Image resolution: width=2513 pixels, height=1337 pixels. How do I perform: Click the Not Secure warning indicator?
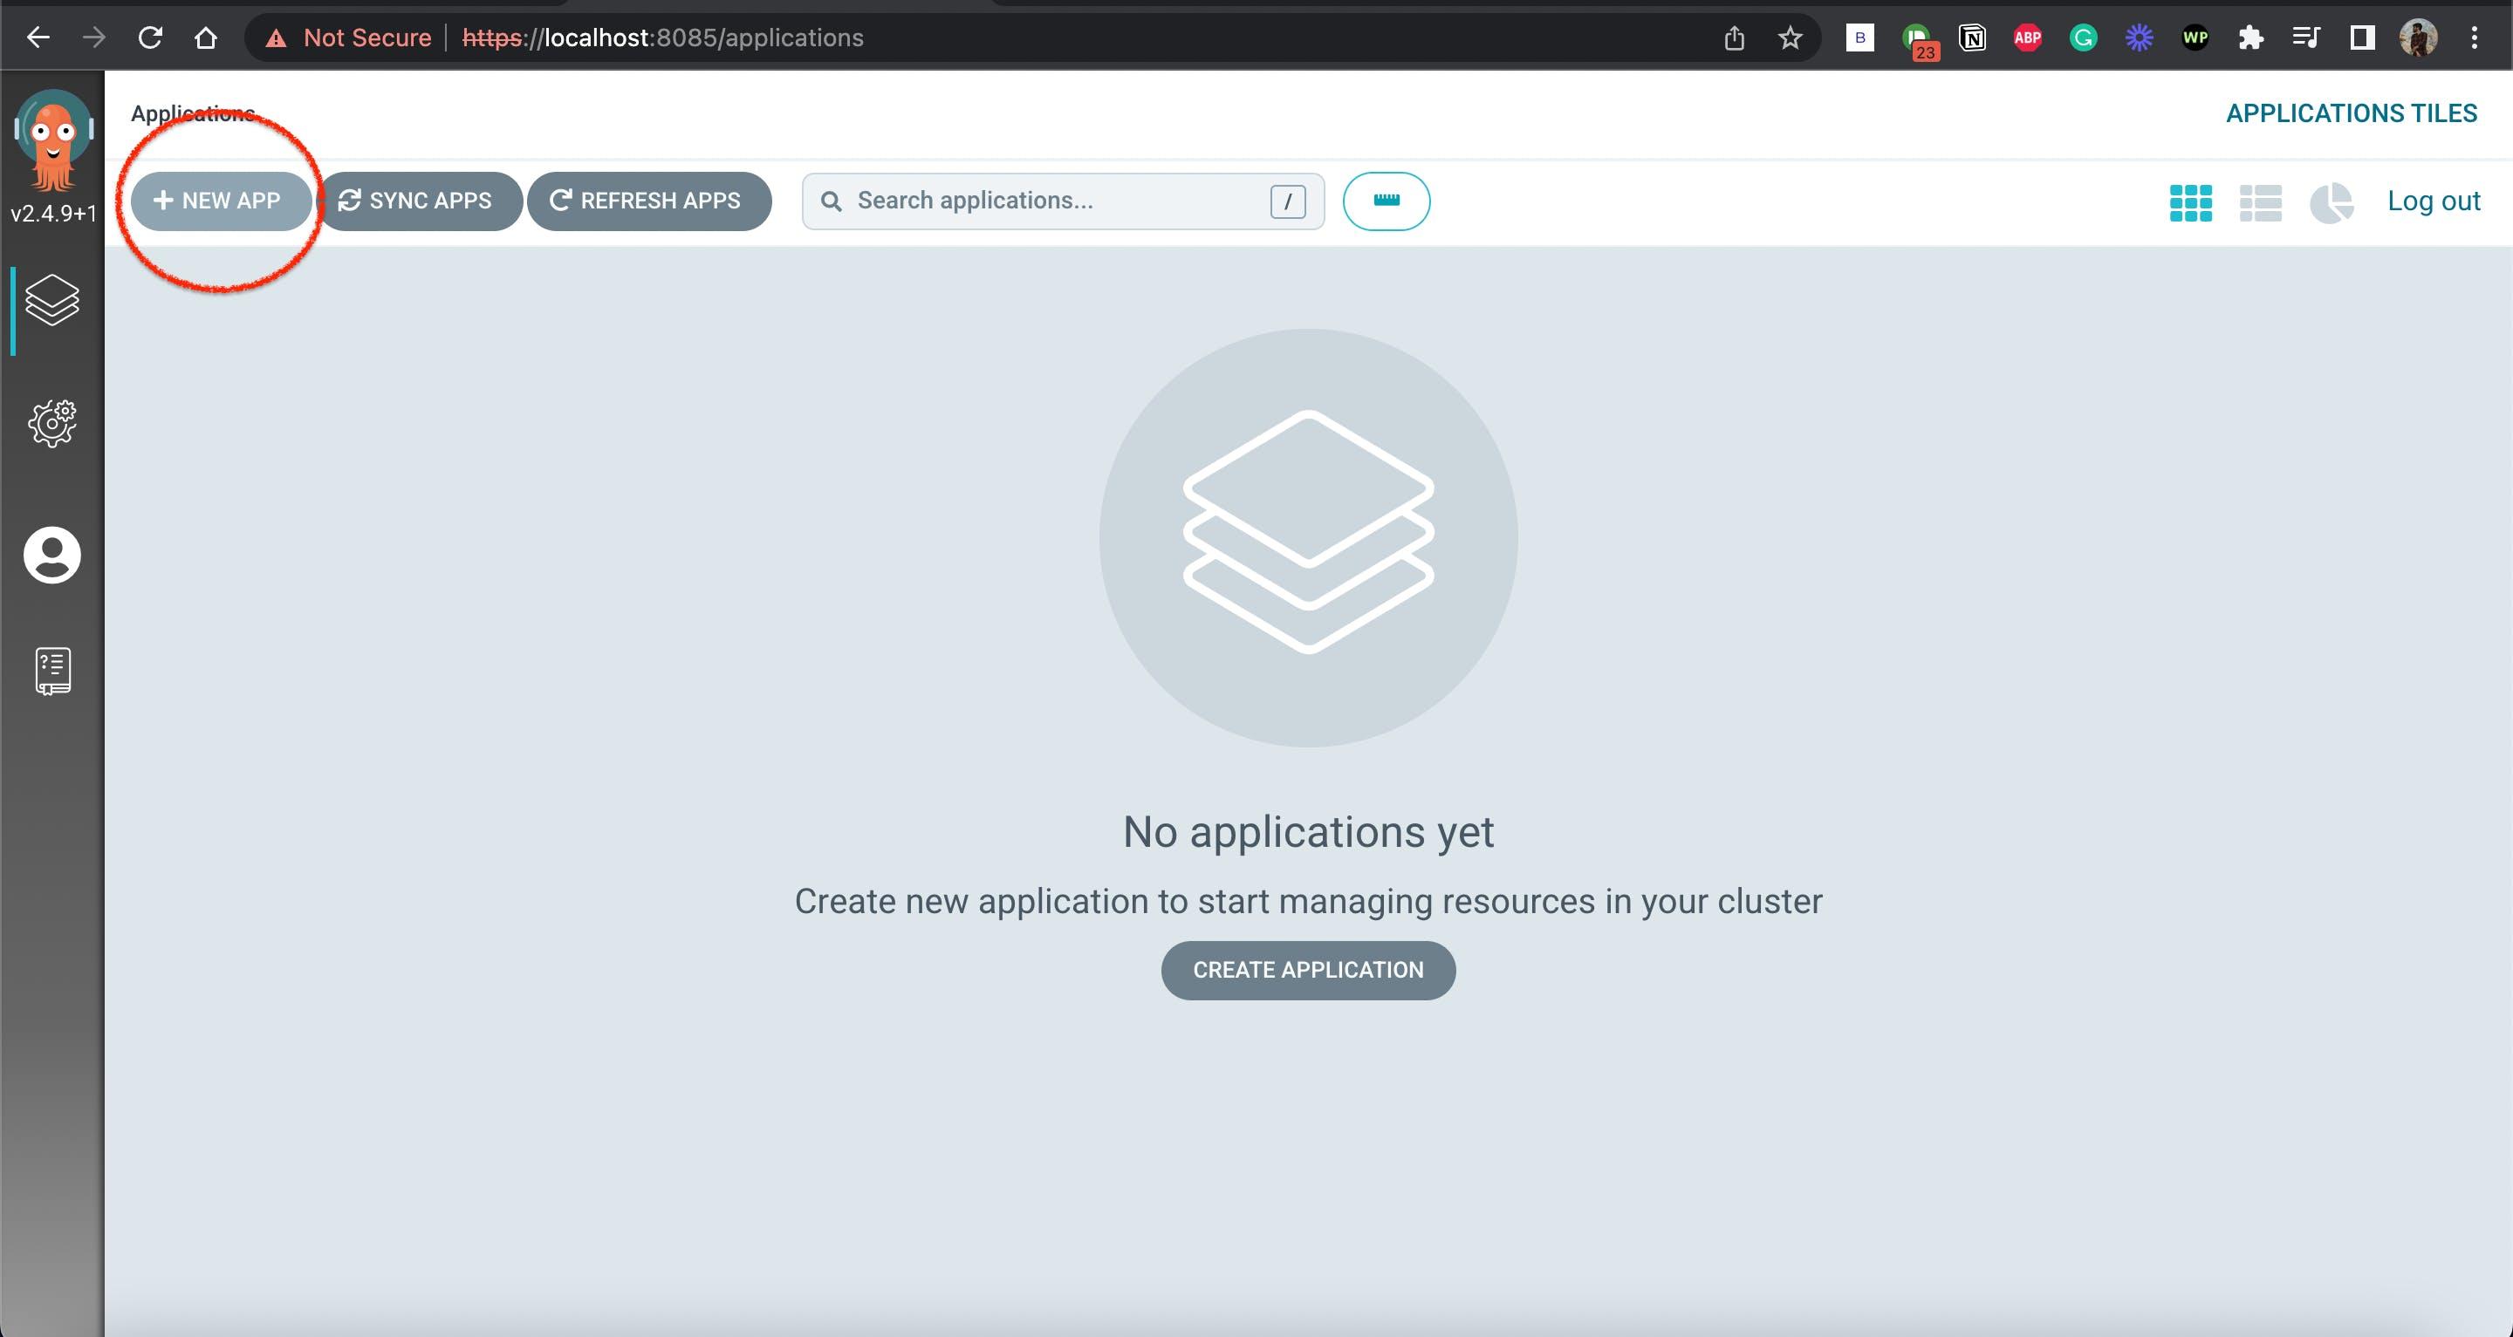tap(349, 38)
